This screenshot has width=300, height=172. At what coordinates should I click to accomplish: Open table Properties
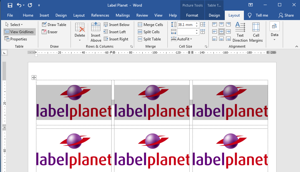tap(16, 39)
